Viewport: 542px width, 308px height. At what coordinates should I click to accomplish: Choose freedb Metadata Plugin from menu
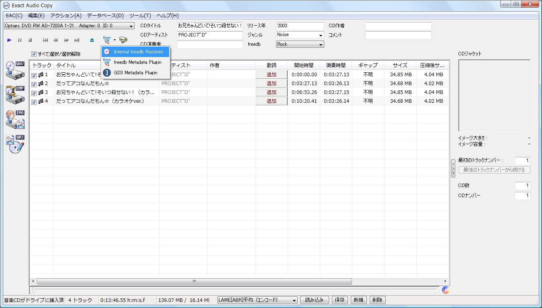coord(136,62)
